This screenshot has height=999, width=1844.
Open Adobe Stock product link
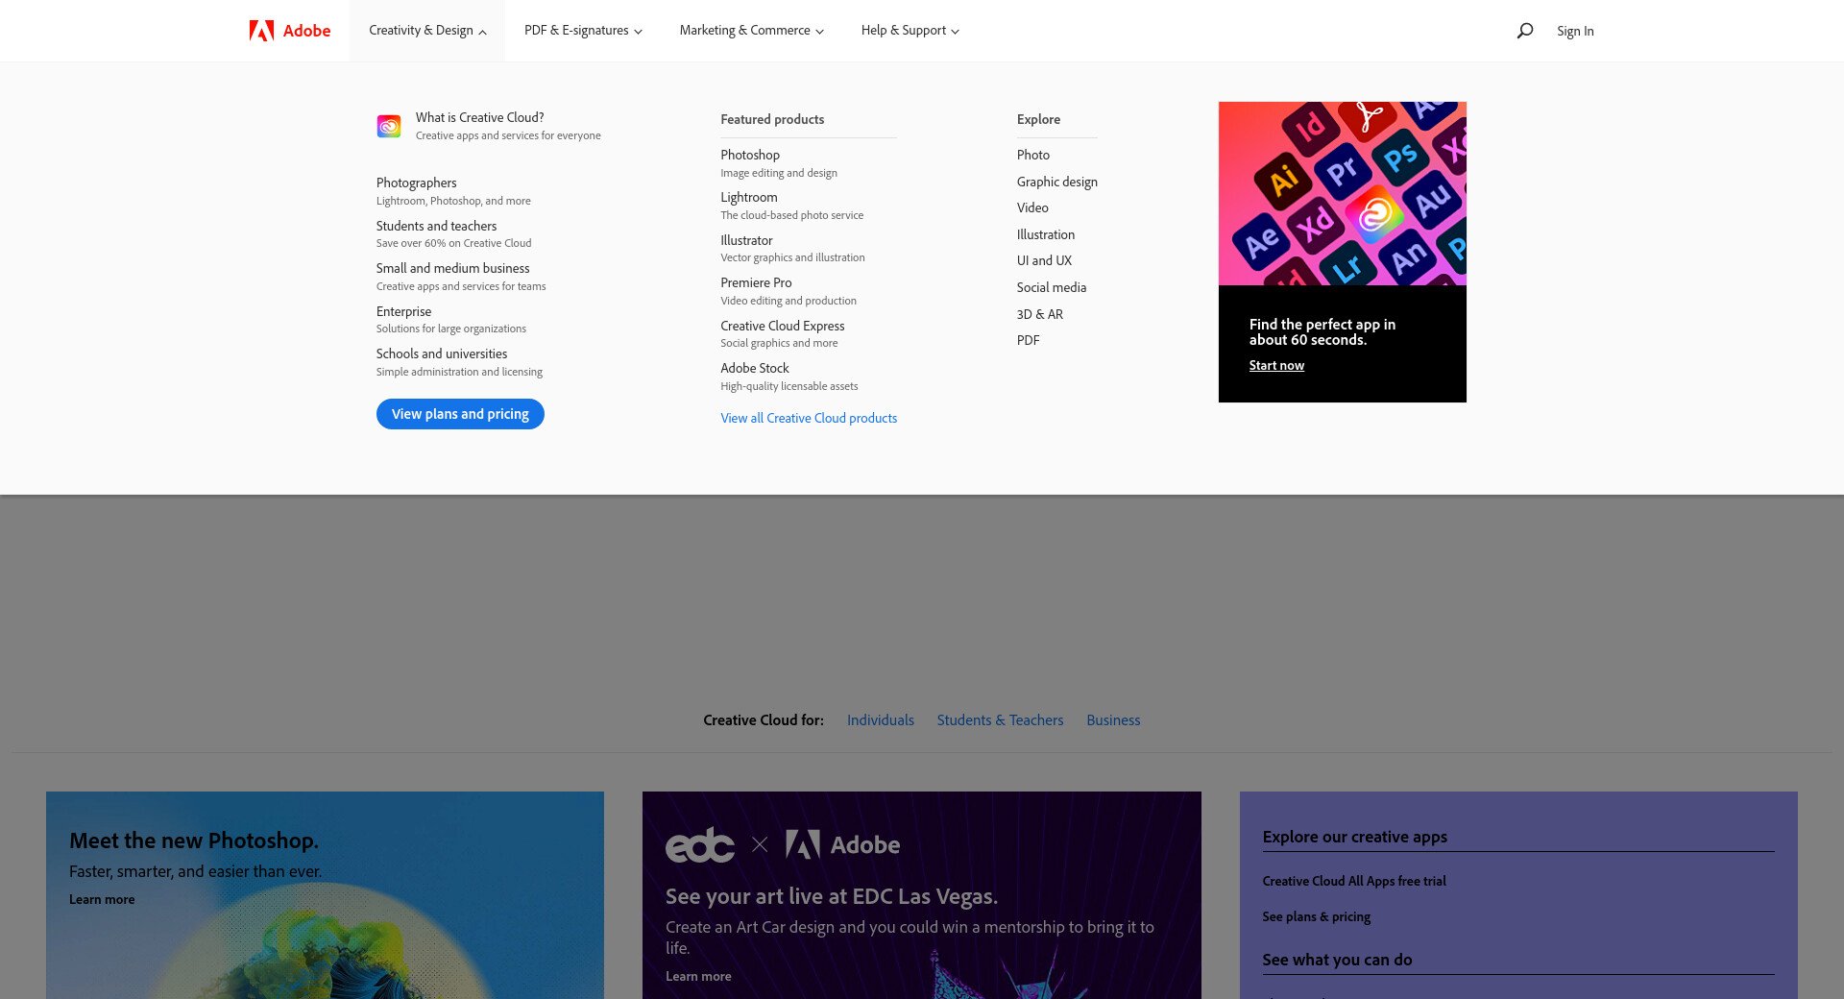click(755, 368)
